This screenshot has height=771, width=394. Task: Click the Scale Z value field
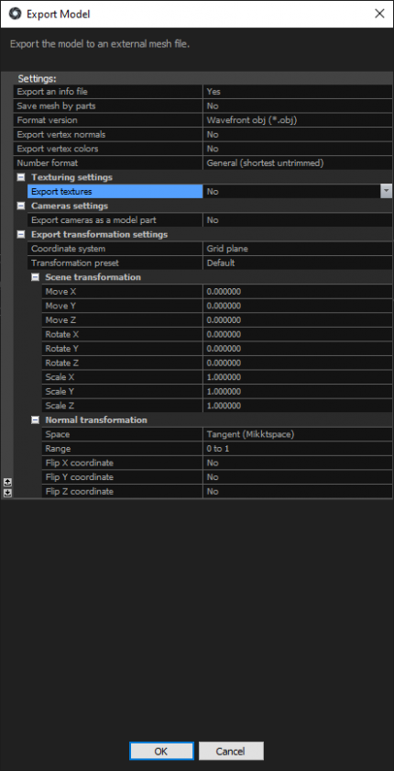pos(298,406)
